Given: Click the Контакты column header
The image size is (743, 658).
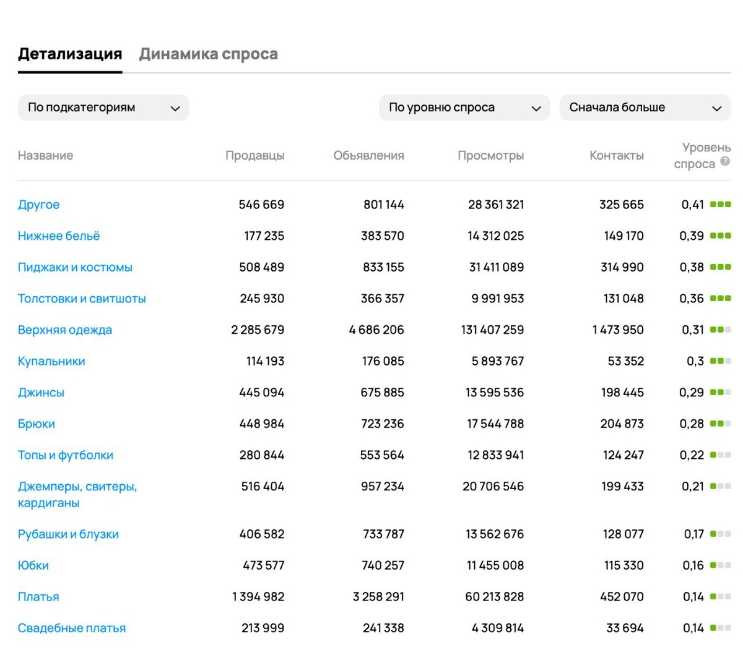Looking at the screenshot, I should click(617, 156).
